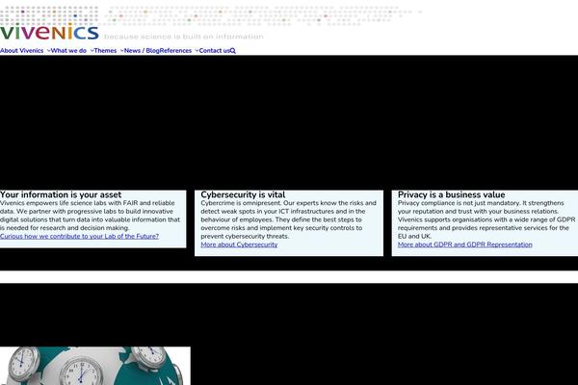Click the 'because science is built on information' tagline
Image resolution: width=578 pixels, height=385 pixels.
coord(183,37)
